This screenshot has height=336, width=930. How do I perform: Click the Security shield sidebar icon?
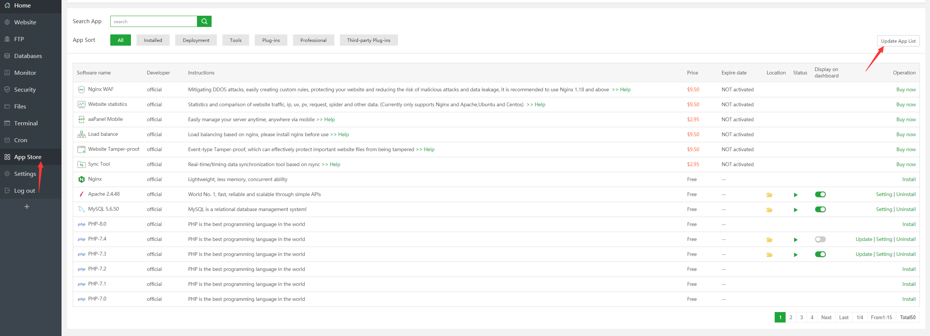pyautogui.click(x=7, y=89)
